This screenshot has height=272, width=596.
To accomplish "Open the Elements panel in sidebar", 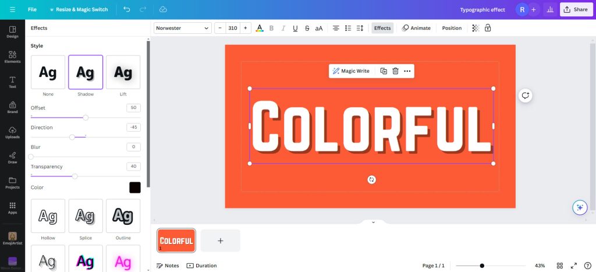I will point(12,56).
